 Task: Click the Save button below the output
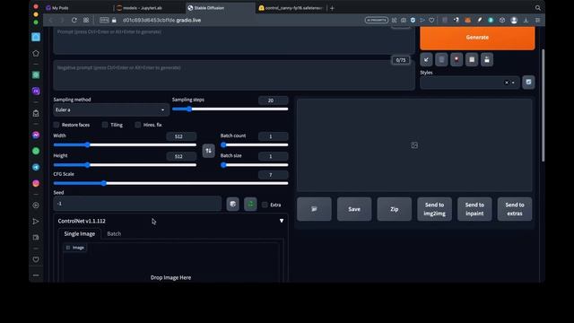354,209
